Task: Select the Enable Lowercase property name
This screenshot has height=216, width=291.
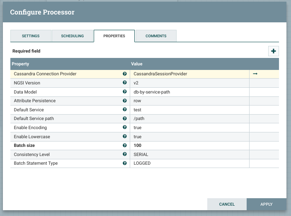Action: [32, 137]
